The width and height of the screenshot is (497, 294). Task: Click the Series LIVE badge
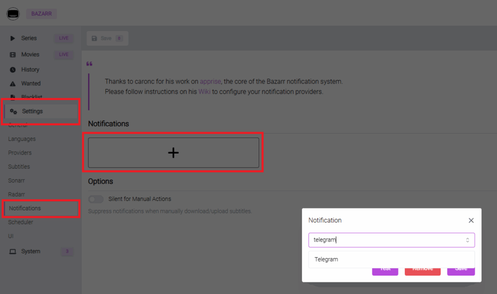coord(64,38)
